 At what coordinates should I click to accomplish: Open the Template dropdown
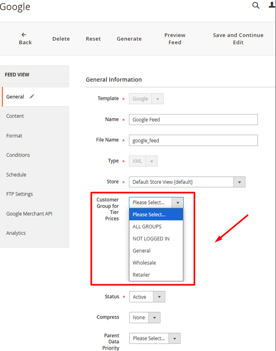click(x=146, y=99)
